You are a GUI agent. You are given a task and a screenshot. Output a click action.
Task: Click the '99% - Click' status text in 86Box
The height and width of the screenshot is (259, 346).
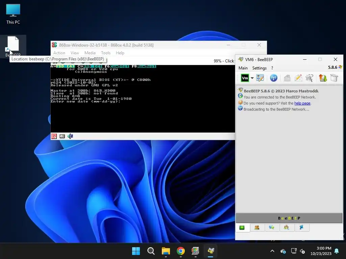(x=224, y=61)
